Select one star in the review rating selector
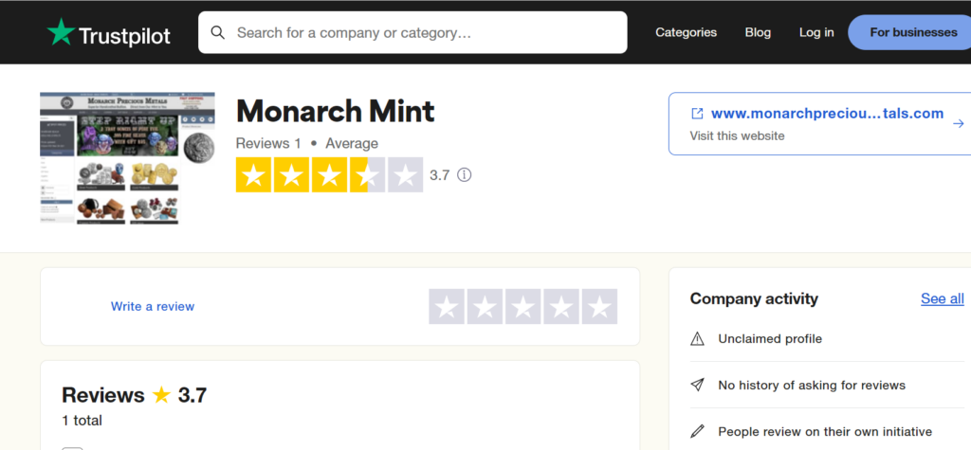971x450 pixels. (448, 306)
